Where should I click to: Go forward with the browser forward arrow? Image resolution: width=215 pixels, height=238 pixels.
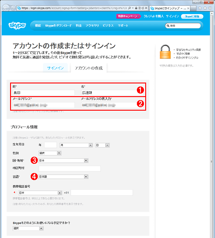point(13,8)
